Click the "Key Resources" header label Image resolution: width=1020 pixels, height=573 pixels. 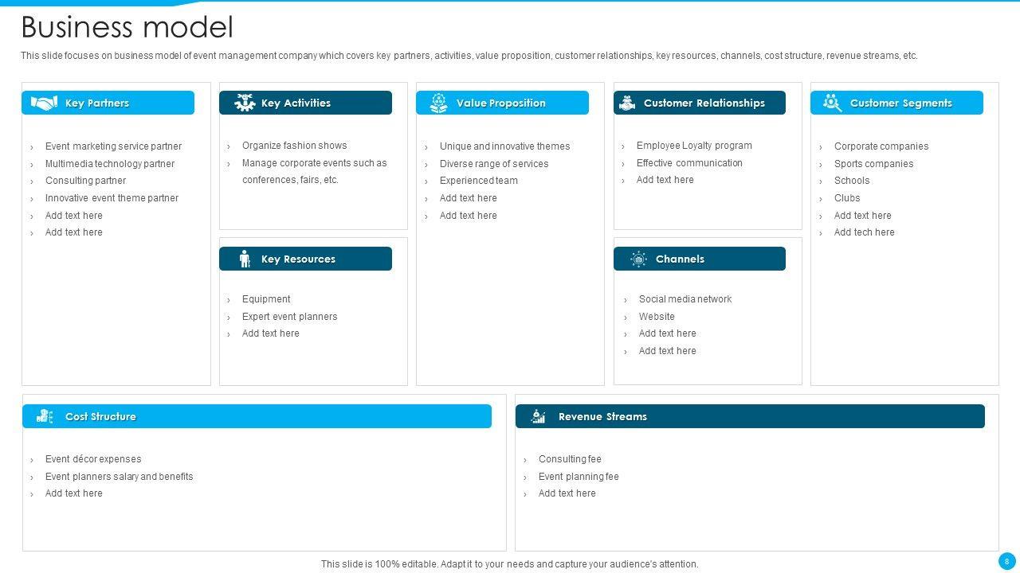pos(298,259)
